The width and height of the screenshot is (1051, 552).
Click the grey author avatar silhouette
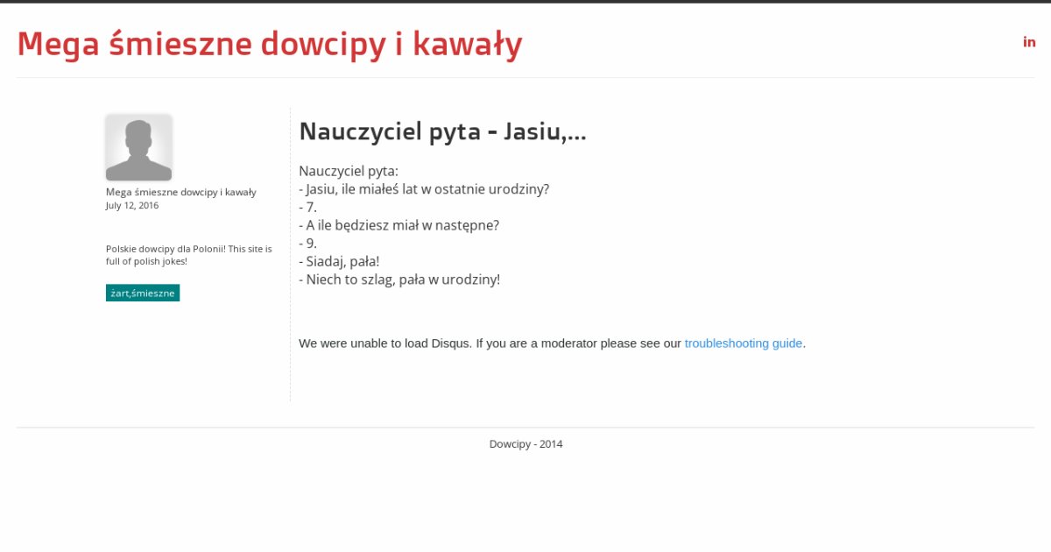tap(138, 147)
